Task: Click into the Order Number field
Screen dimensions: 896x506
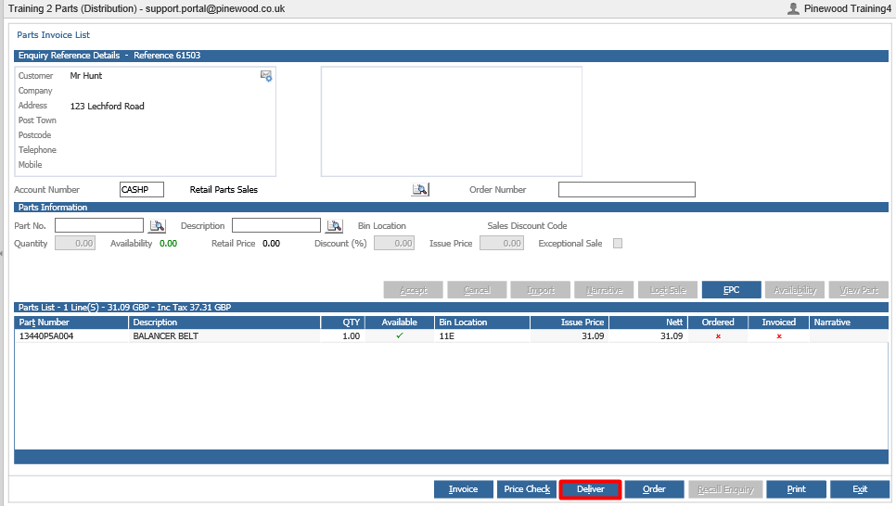Action: [627, 190]
